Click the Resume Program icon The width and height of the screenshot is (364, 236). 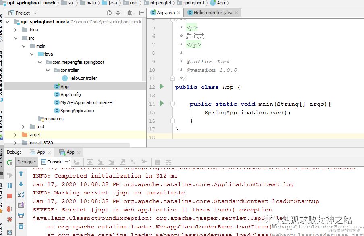coord(10,175)
